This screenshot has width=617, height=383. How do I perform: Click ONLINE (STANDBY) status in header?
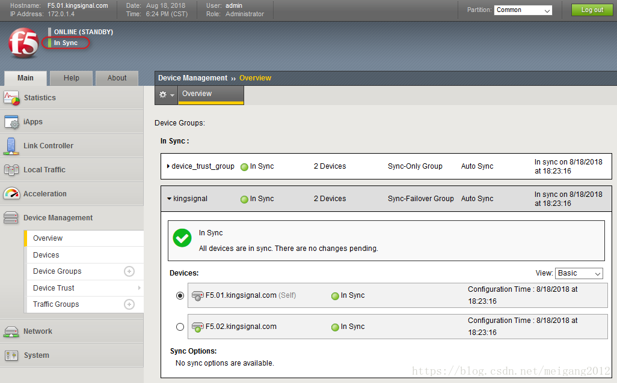point(84,32)
